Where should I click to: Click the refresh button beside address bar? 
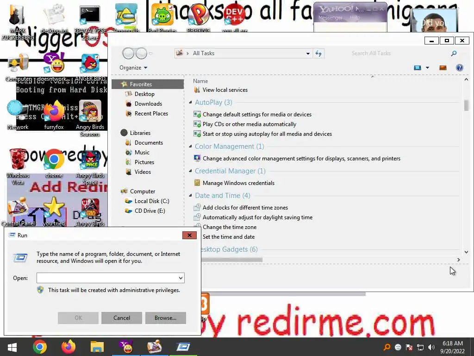(318, 53)
